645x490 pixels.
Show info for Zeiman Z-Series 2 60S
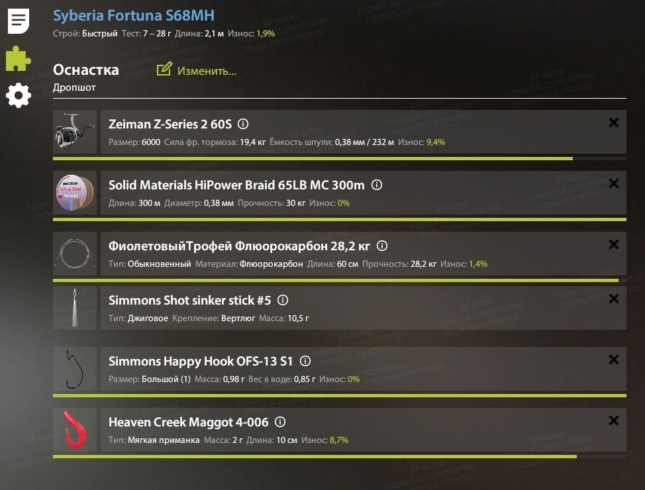point(243,124)
